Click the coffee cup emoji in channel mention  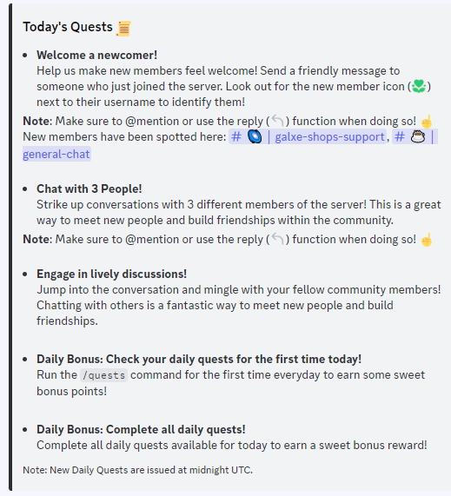click(418, 137)
